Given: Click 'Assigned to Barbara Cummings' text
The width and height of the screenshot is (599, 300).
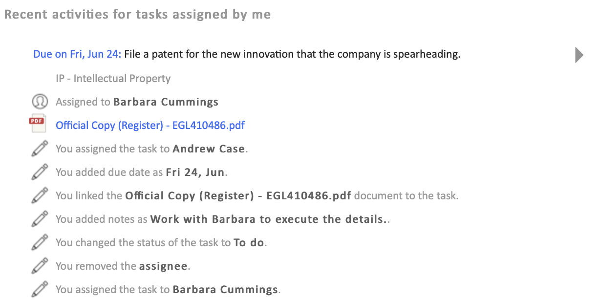Looking at the screenshot, I should click(x=137, y=102).
